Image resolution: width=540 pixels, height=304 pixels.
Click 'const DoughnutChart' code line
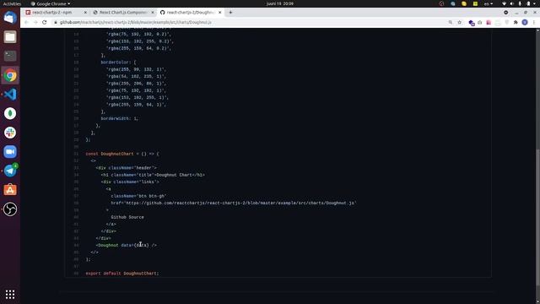pos(122,154)
